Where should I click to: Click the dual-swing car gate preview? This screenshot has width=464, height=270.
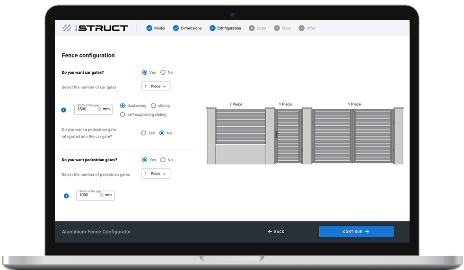(353, 136)
